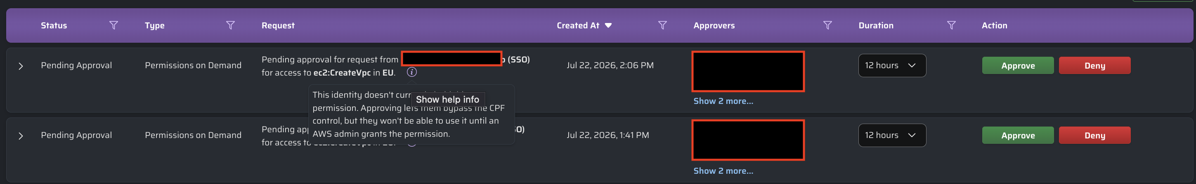Sort by the Created At header

click(x=578, y=25)
